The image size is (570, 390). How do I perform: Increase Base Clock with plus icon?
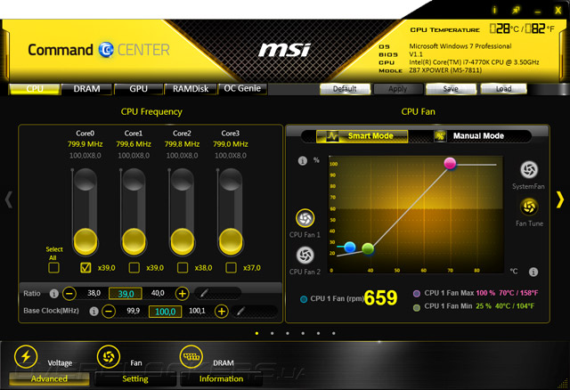tap(222, 311)
